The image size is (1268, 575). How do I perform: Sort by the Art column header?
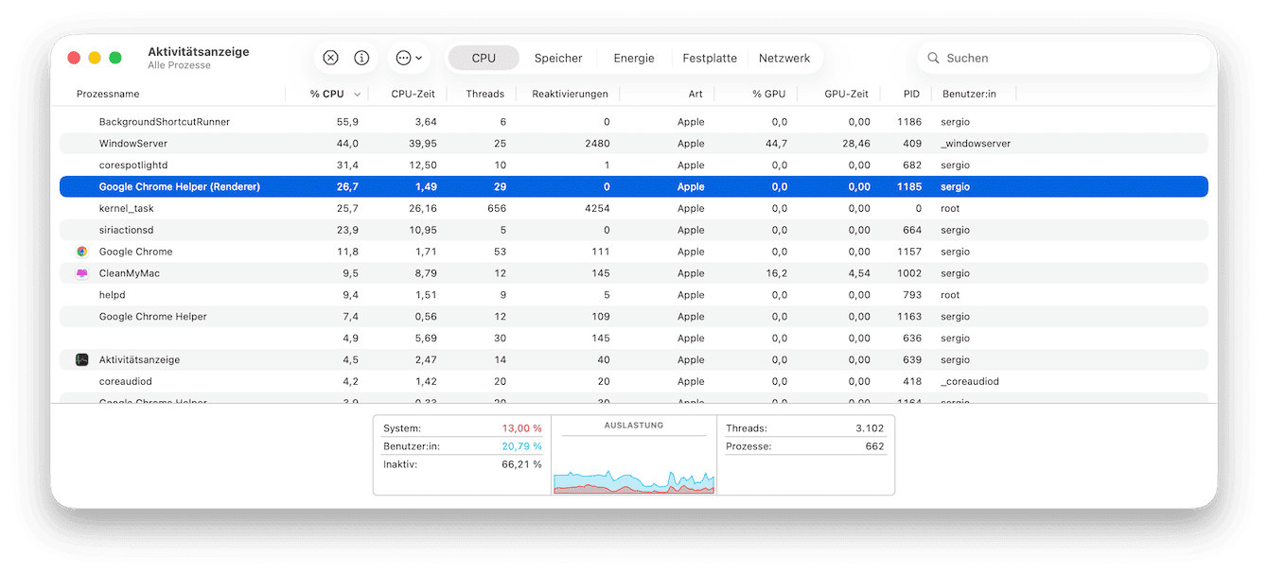tap(696, 95)
